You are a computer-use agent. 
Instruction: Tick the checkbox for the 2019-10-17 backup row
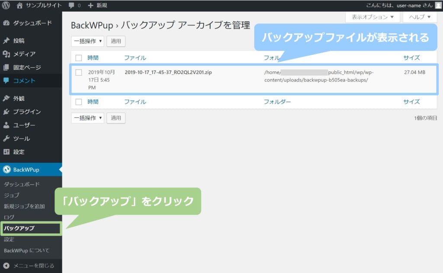pyautogui.click(x=79, y=73)
